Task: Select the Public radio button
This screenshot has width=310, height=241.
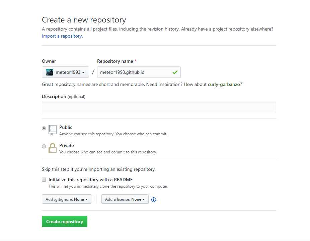Action: [x=44, y=128]
